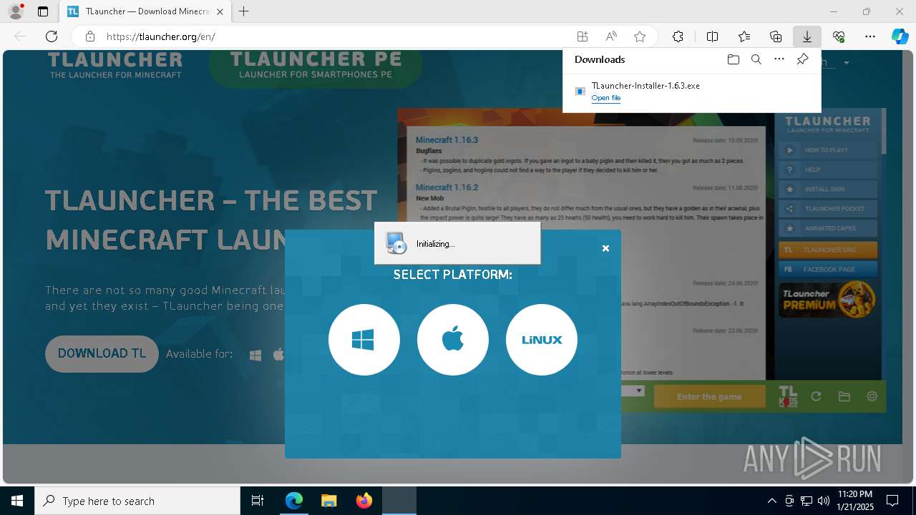Image resolution: width=916 pixels, height=515 pixels.
Task: Open the apps icon in the address bar
Action: (583, 36)
